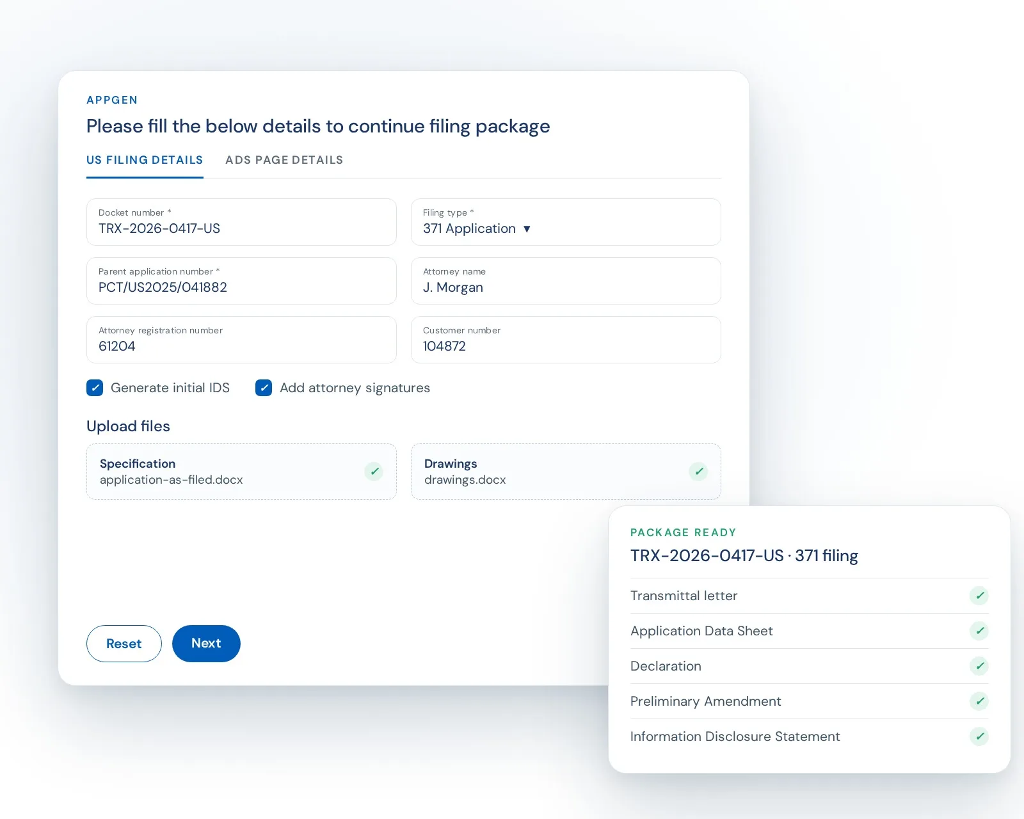Edit the Parent application number field

(x=241, y=281)
